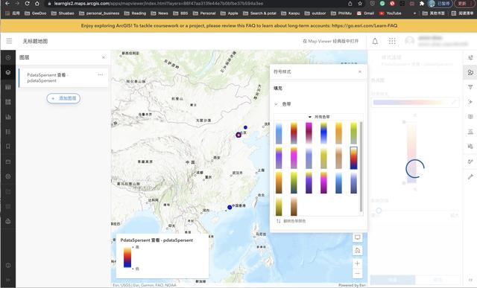Image resolution: width=477 pixels, height=288 pixels.
Task: Open 在 Map Viewer 经典版中打开 link
Action: pos(331,41)
